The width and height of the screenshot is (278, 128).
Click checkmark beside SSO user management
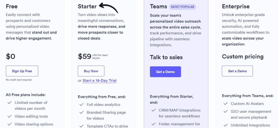point(226,111)
